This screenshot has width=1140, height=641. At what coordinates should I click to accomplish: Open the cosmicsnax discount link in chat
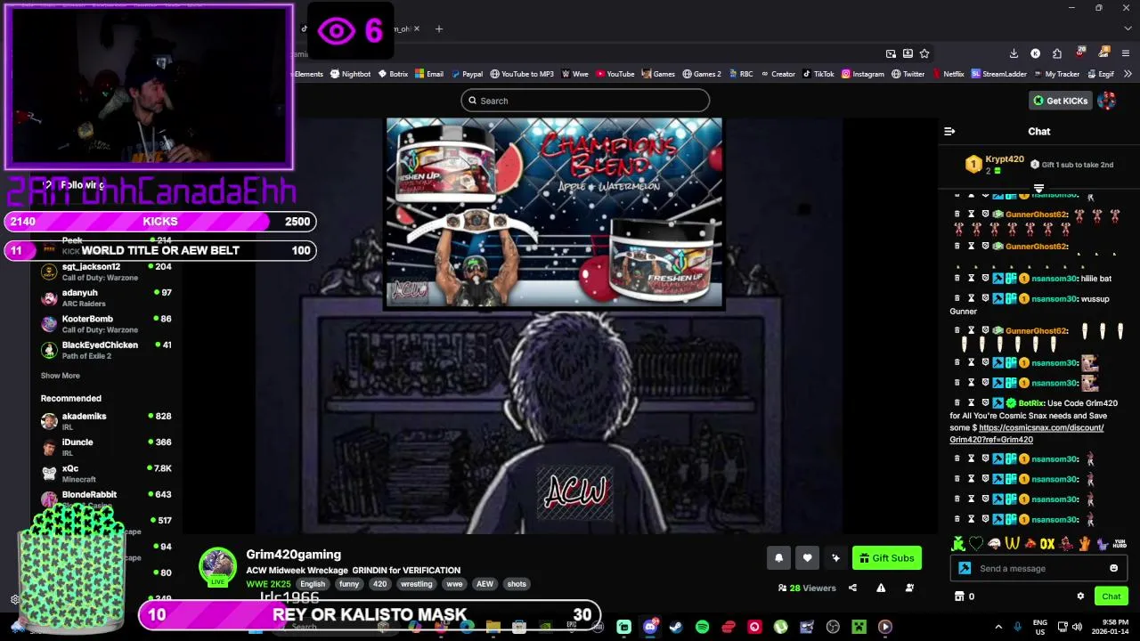coord(1026,434)
